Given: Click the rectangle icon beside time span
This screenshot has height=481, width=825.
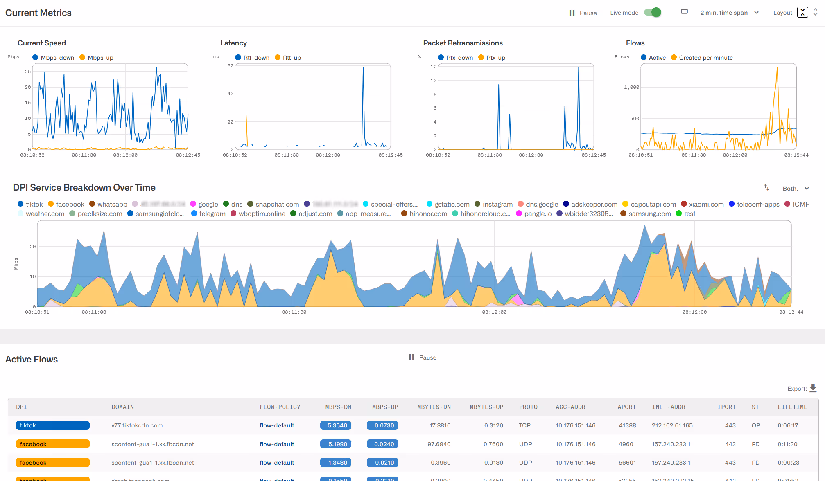Looking at the screenshot, I should [684, 12].
